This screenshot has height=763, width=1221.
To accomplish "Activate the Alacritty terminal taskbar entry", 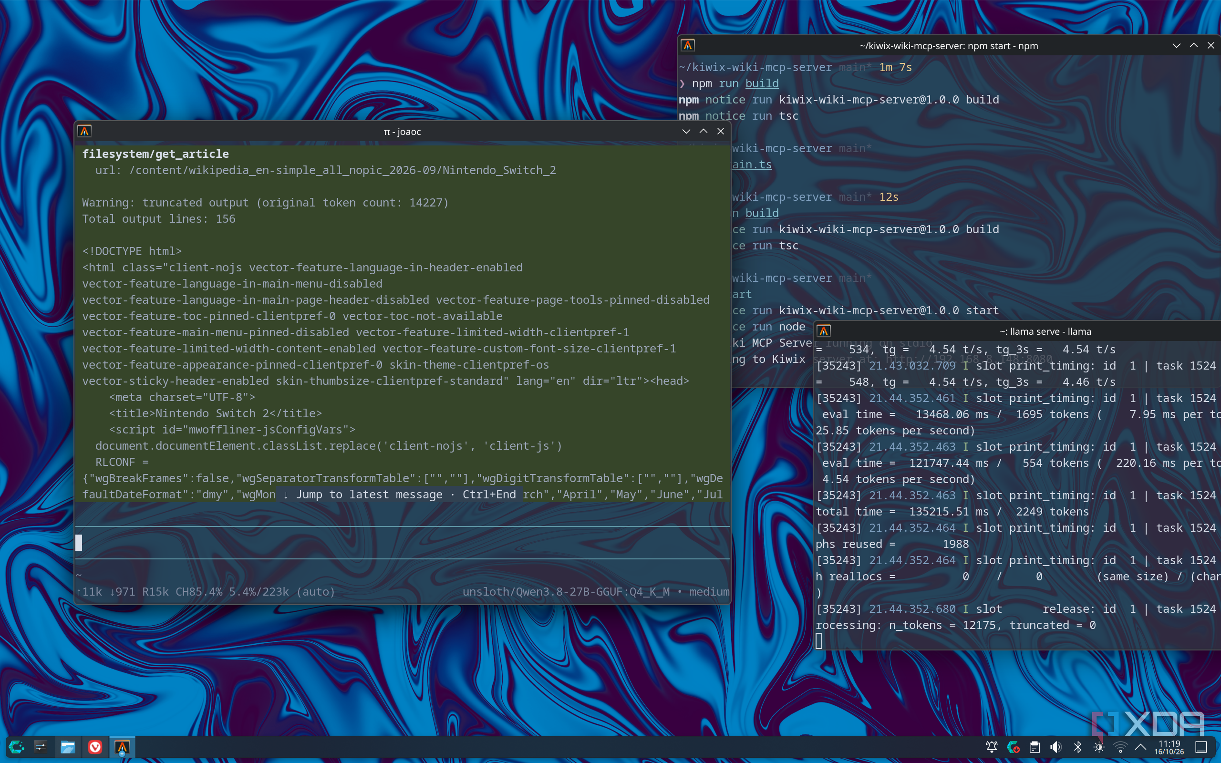I will (122, 747).
